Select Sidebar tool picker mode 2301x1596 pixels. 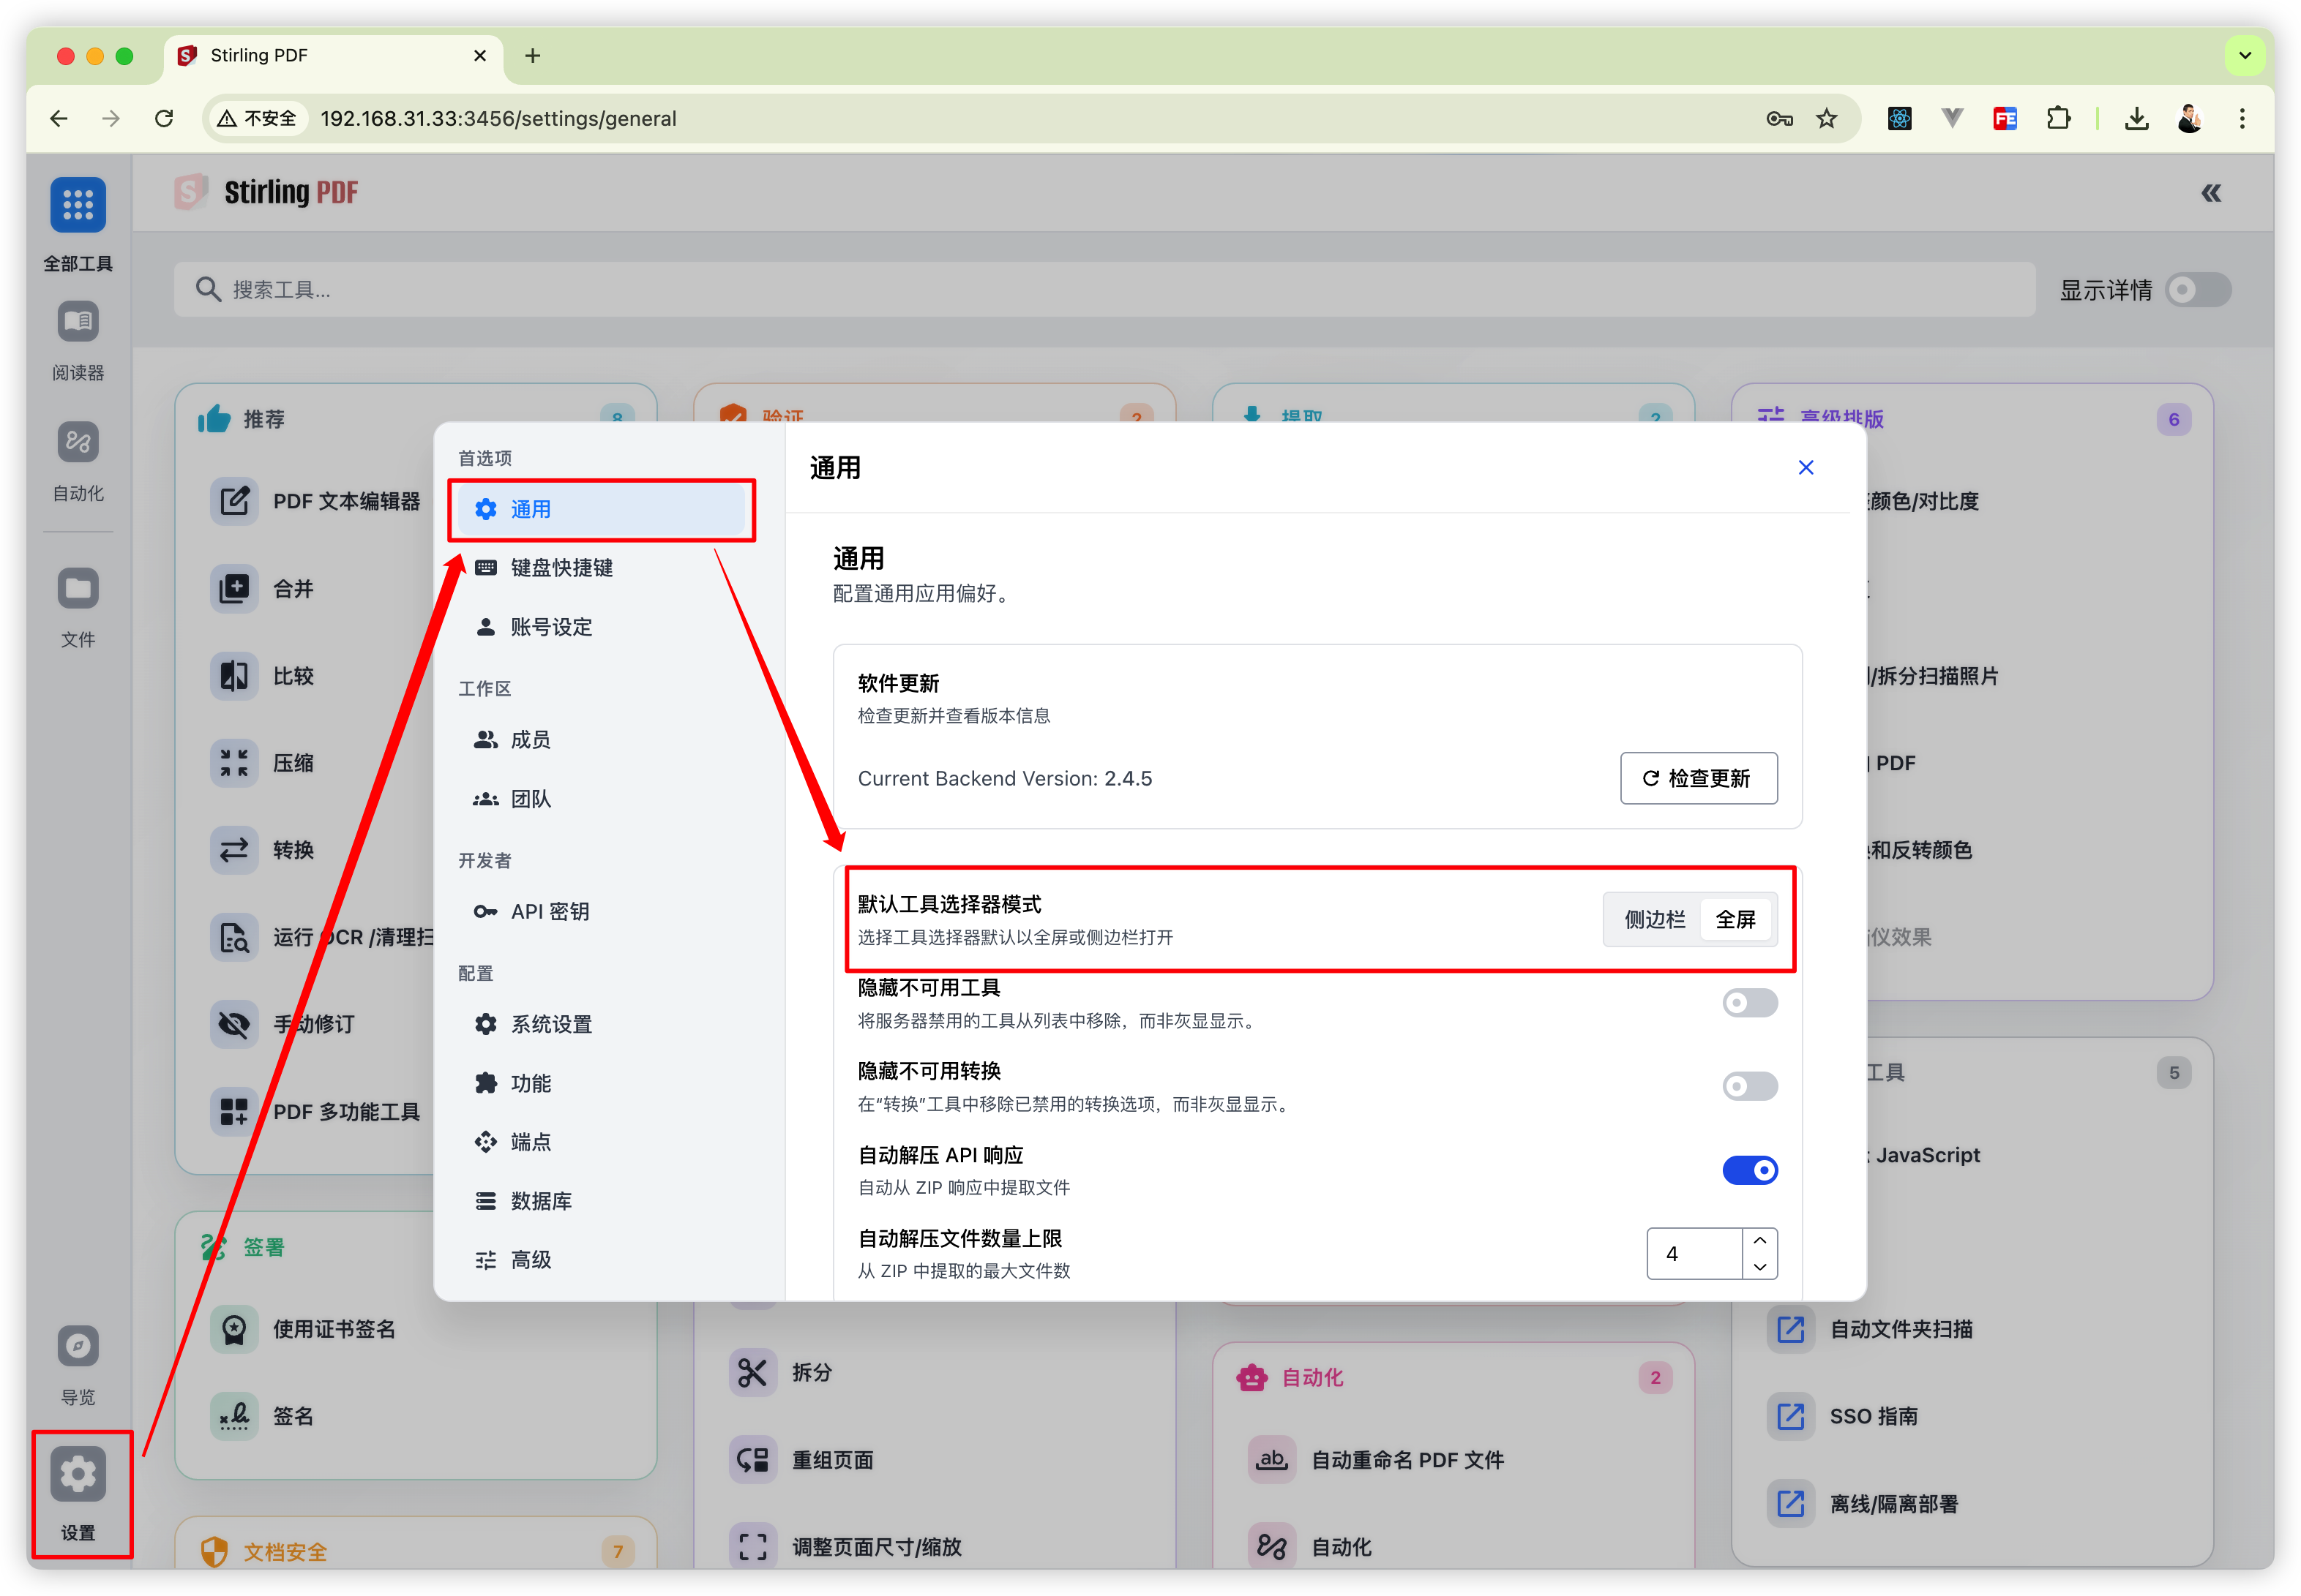point(1654,919)
